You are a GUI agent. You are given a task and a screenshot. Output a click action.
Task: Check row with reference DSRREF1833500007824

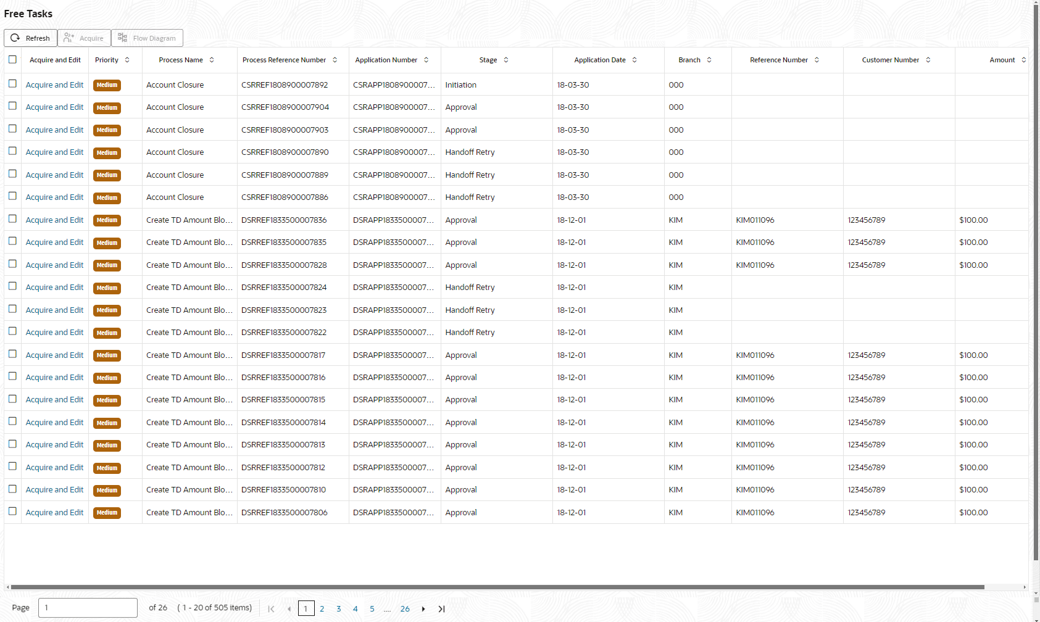click(x=12, y=286)
